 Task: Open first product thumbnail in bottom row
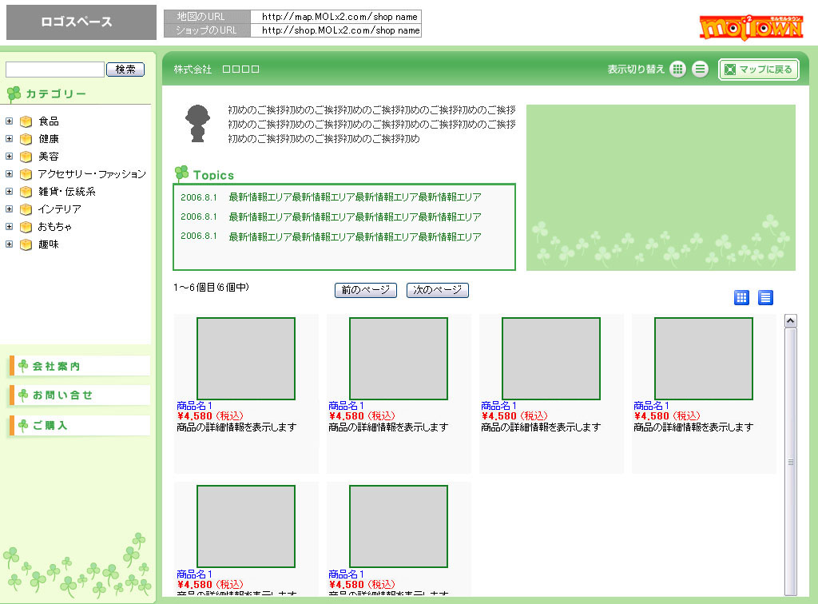(x=246, y=527)
